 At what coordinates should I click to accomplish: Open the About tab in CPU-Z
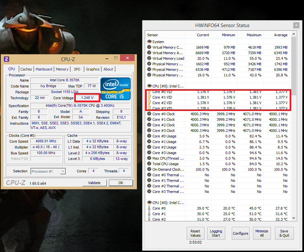pos(108,69)
